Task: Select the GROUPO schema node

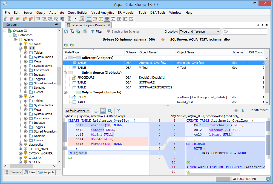Action: click(35, 158)
